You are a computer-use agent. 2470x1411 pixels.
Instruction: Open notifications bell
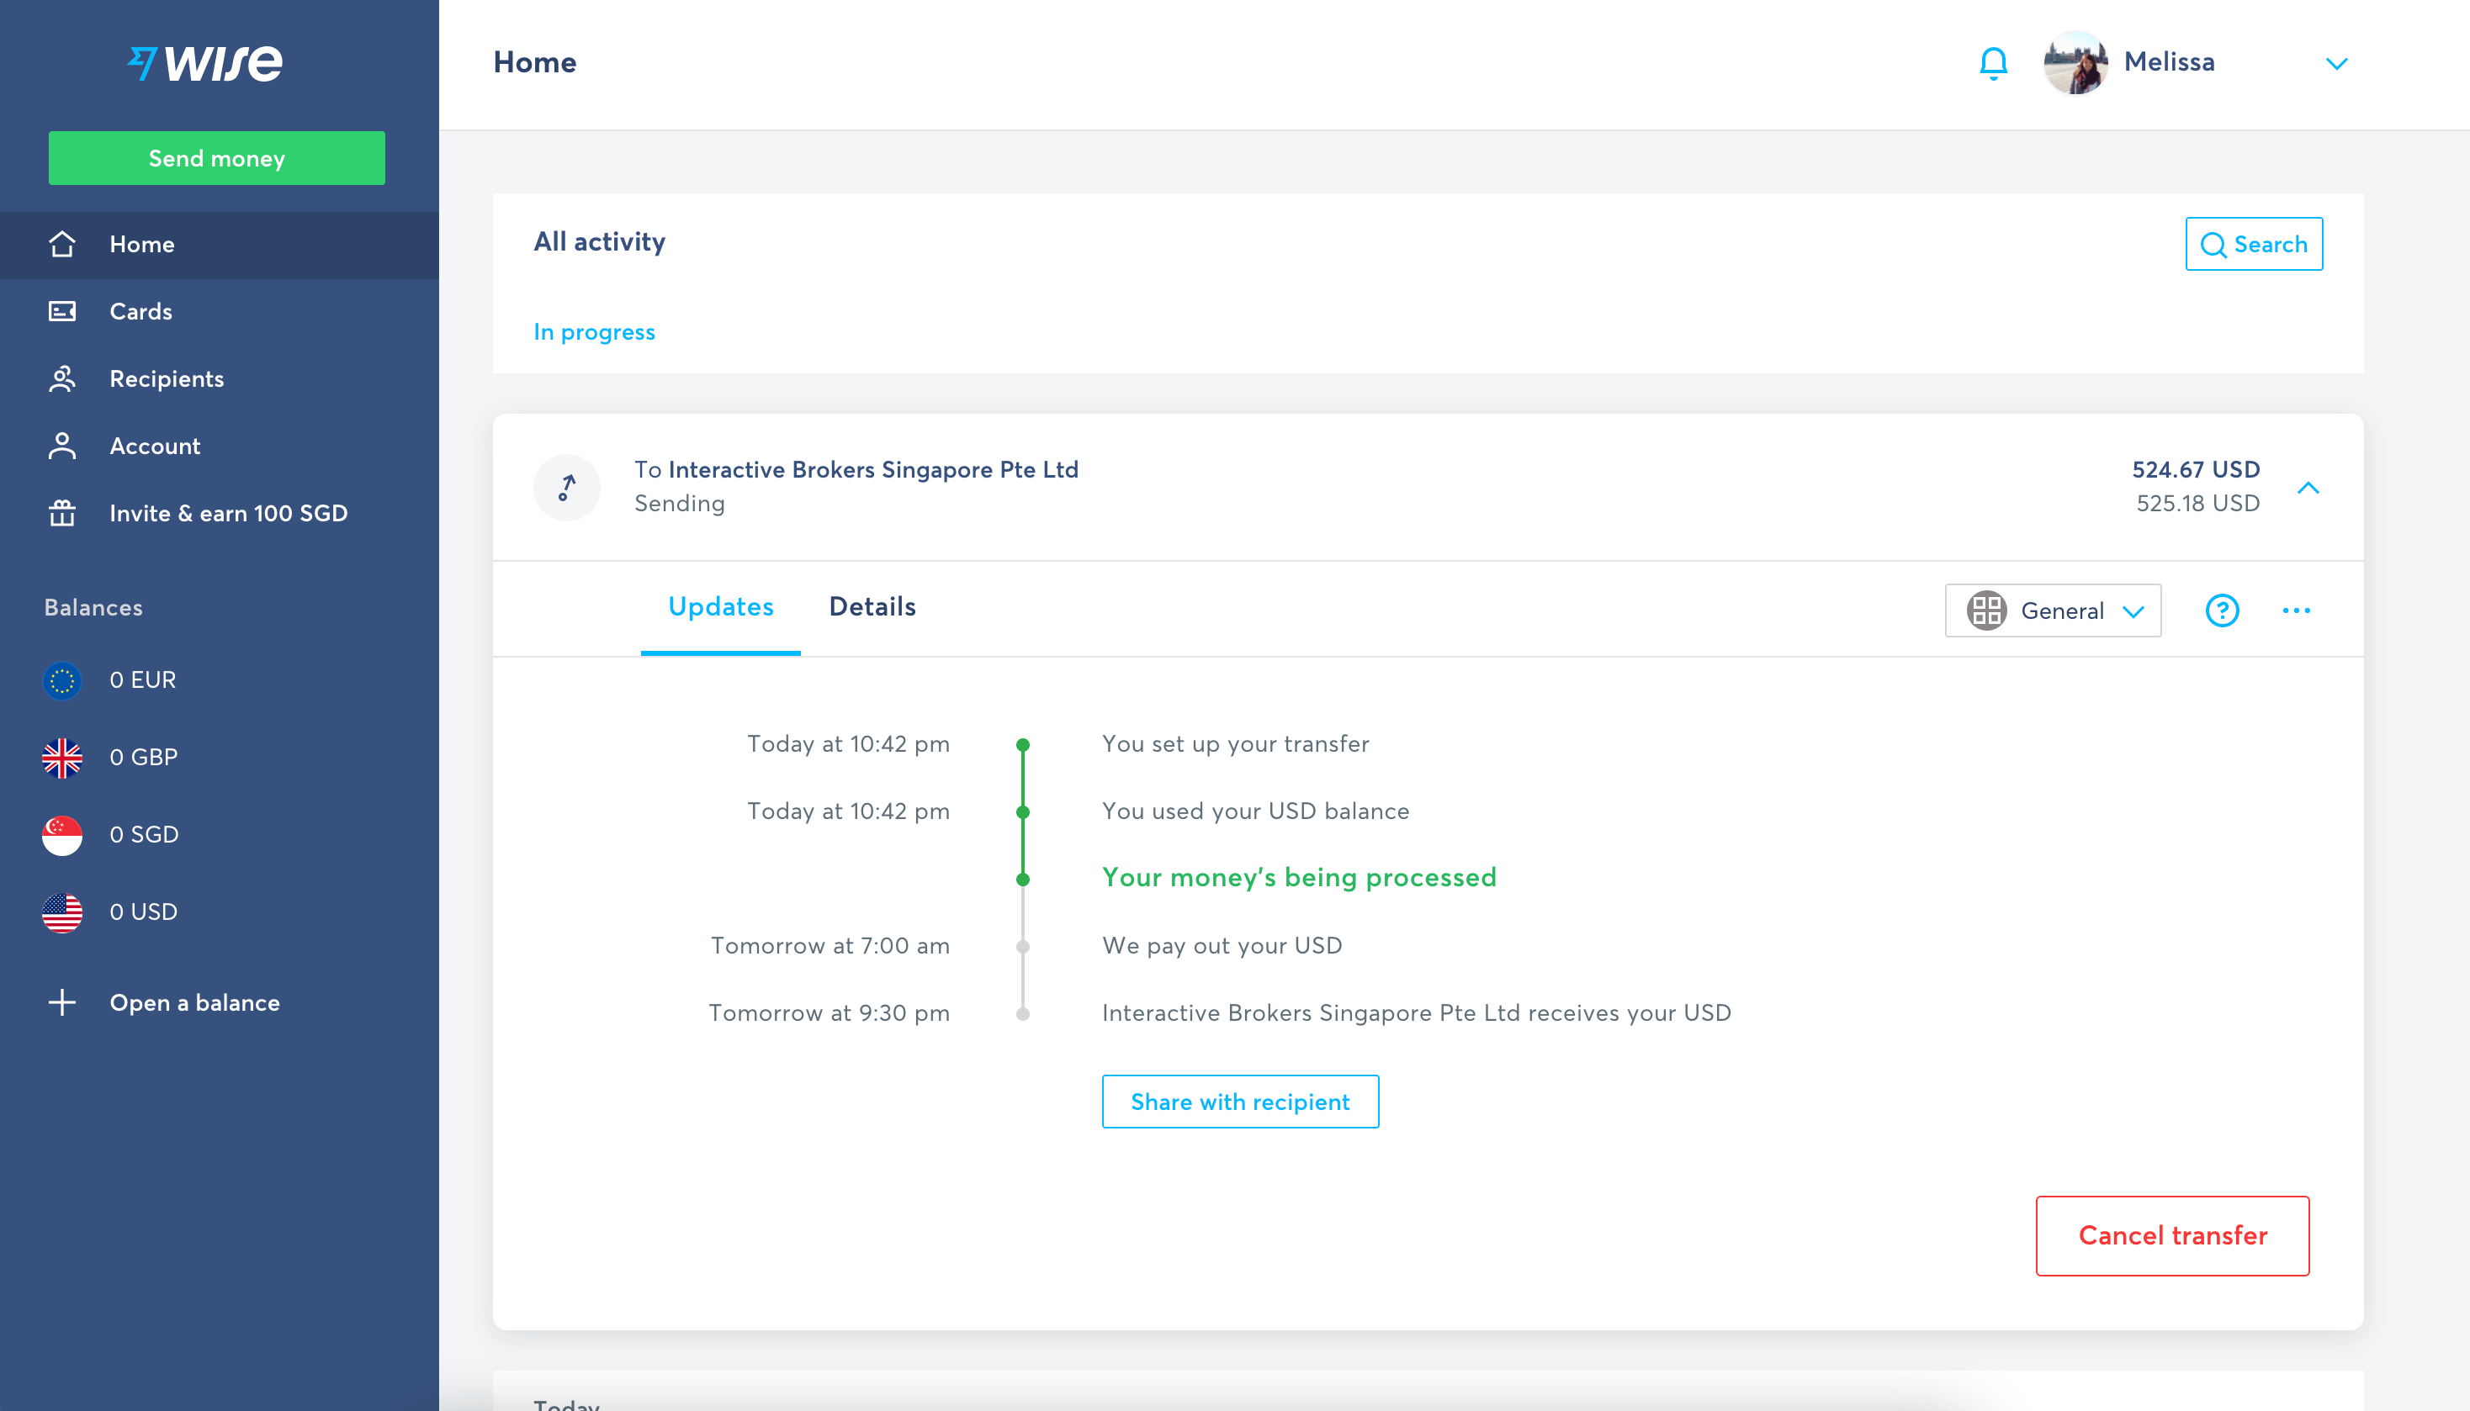click(1993, 63)
